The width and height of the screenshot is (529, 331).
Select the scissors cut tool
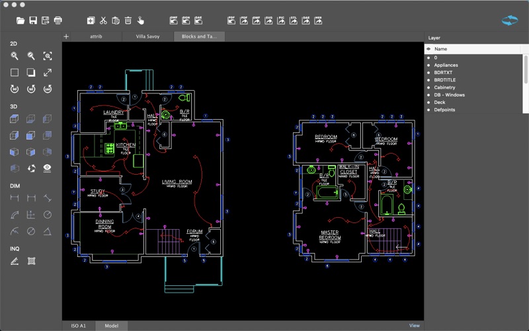coord(103,21)
